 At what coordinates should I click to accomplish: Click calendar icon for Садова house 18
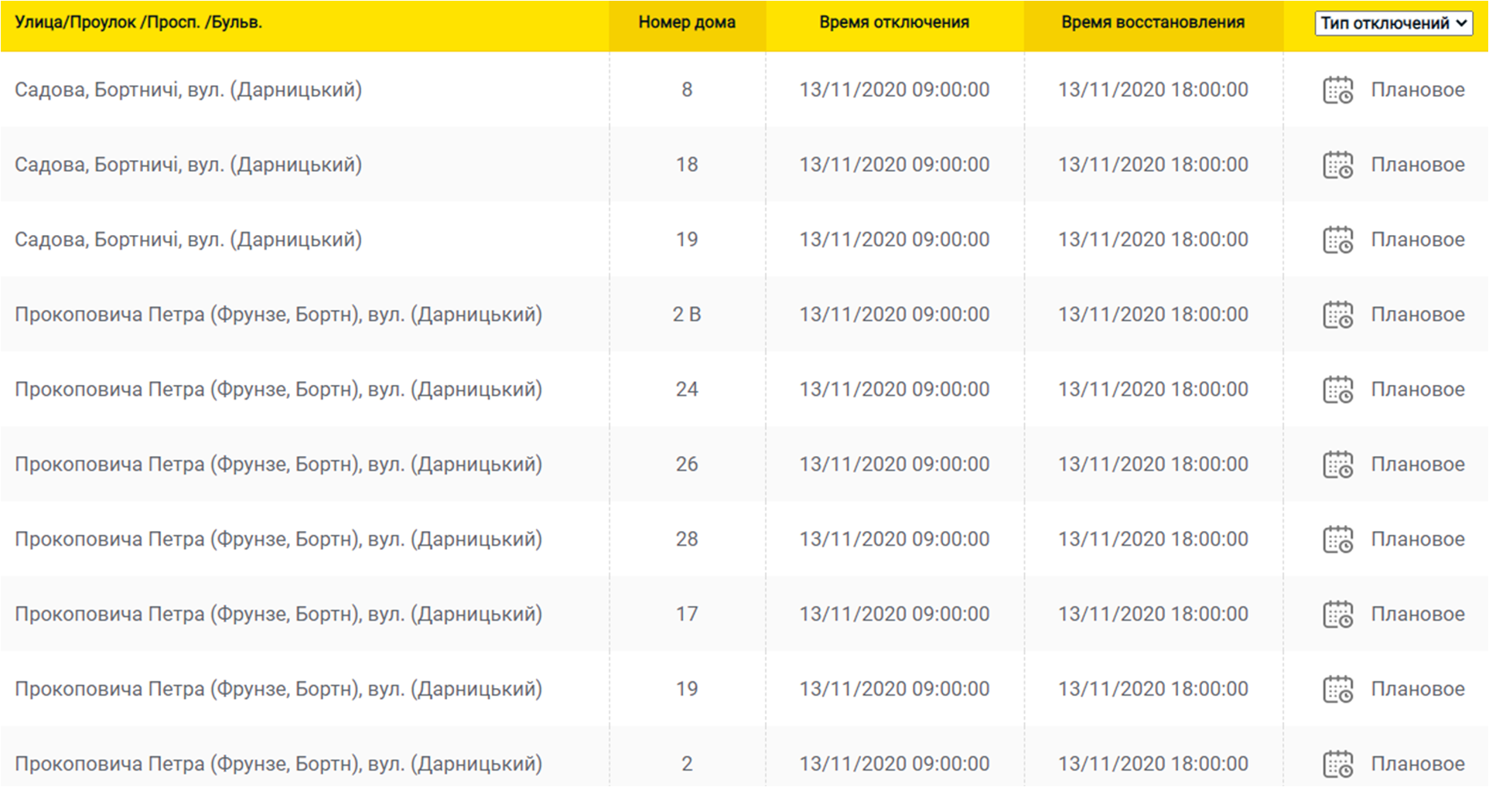(1337, 165)
